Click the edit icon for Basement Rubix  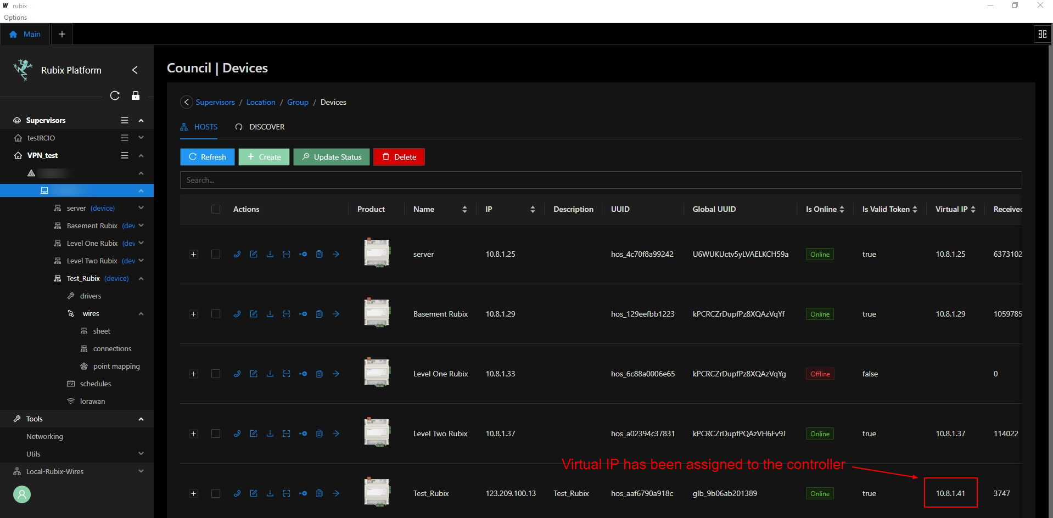click(x=254, y=314)
